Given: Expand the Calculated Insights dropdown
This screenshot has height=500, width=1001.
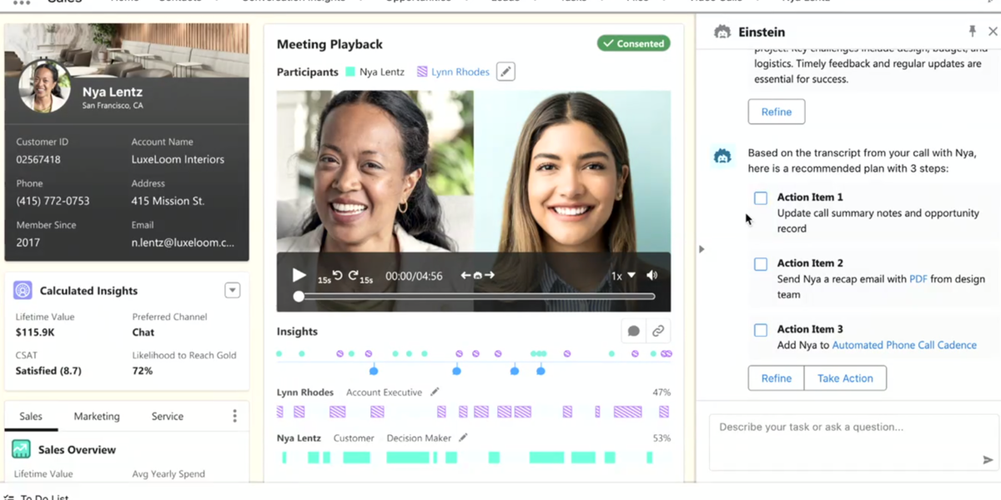Looking at the screenshot, I should (x=233, y=291).
